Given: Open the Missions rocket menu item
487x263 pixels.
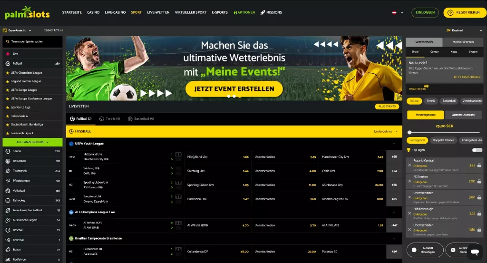Looking at the screenshot, I should (271, 12).
